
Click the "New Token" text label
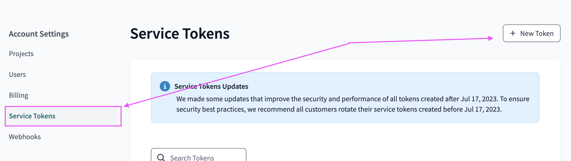coord(537,33)
